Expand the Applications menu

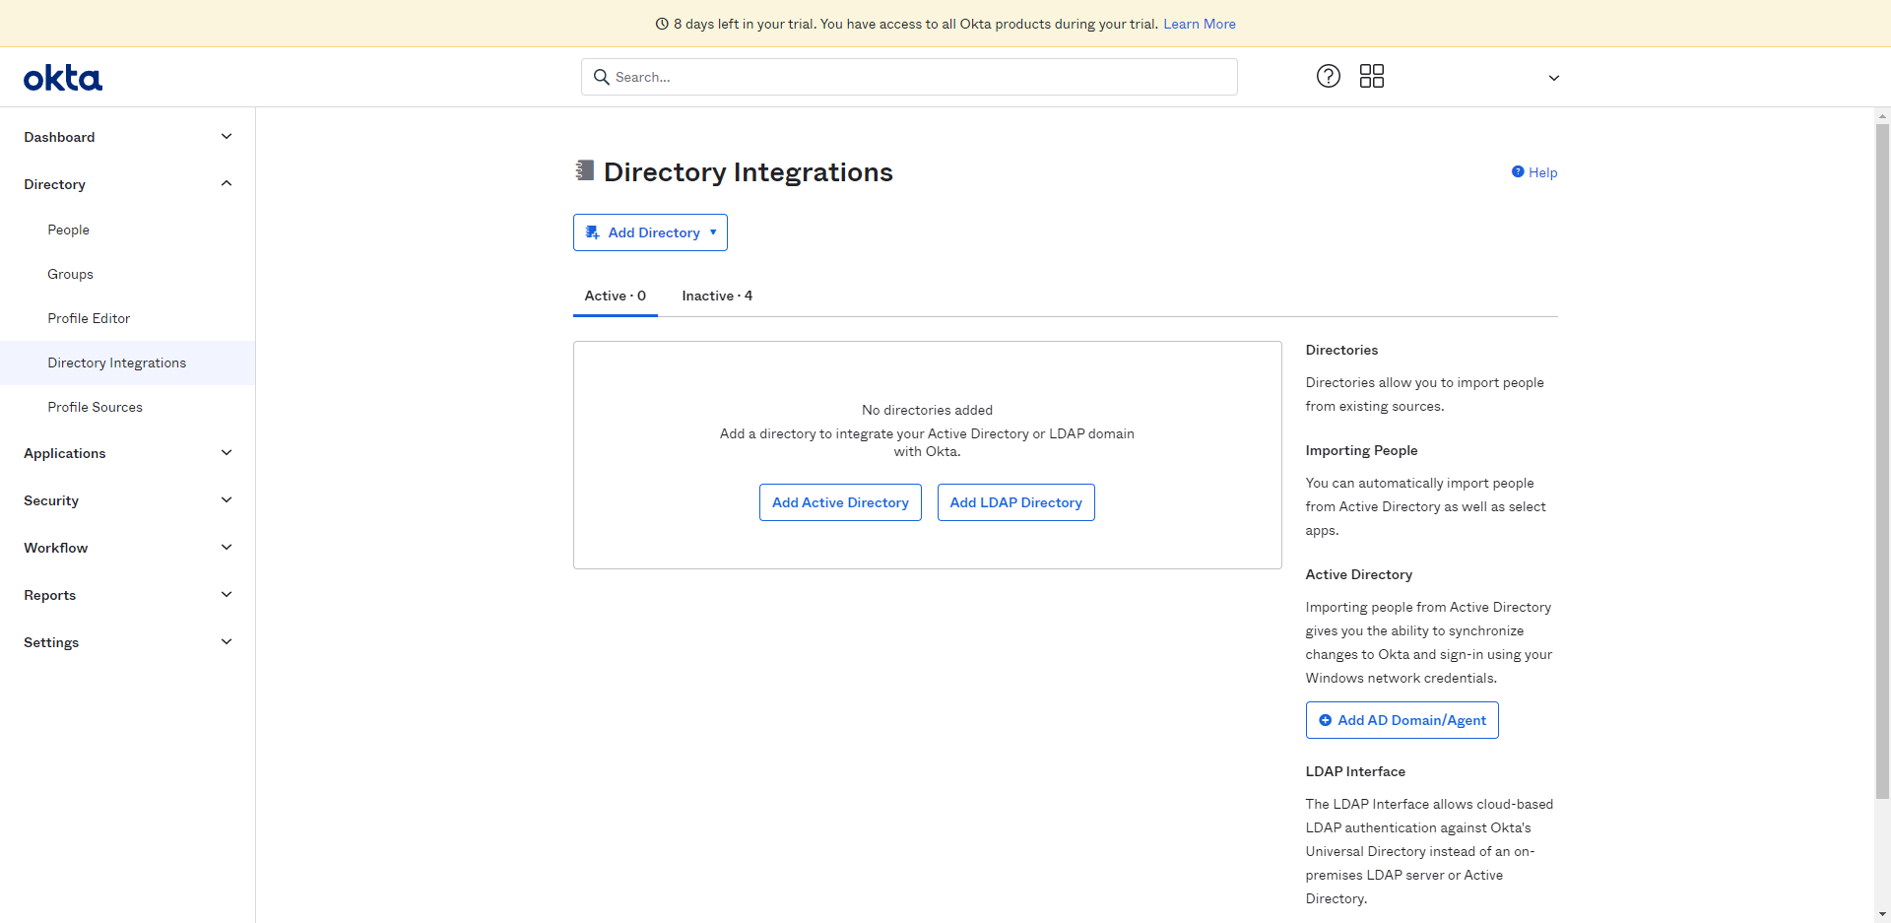point(128,453)
